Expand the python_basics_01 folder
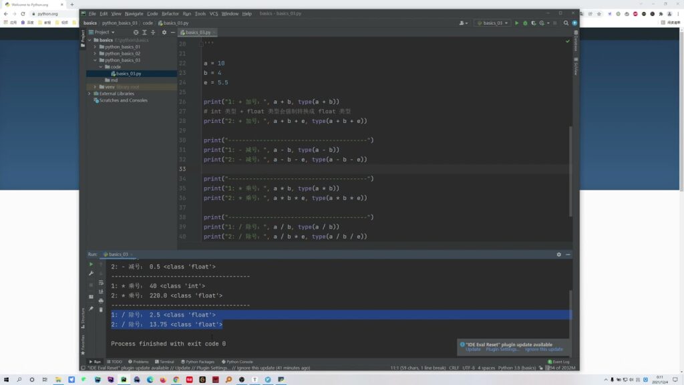 pyautogui.click(x=96, y=47)
